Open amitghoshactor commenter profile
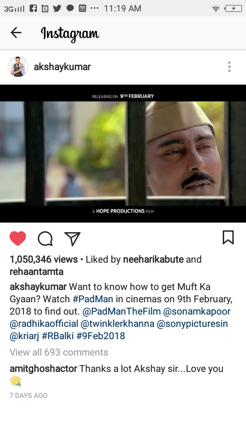The height and width of the screenshot is (437, 246). tap(44, 369)
